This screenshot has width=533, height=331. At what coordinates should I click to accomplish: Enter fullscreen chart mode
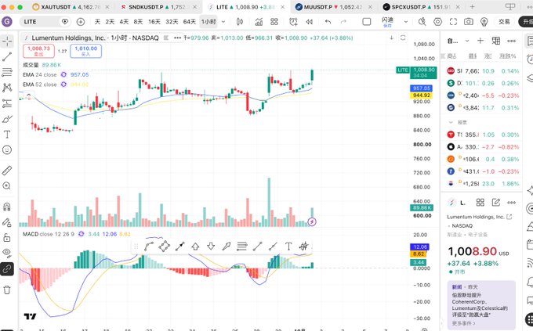coord(454,22)
